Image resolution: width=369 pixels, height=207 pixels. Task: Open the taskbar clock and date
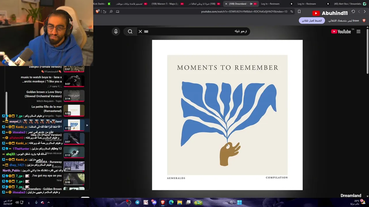pyautogui.click(x=8, y=202)
